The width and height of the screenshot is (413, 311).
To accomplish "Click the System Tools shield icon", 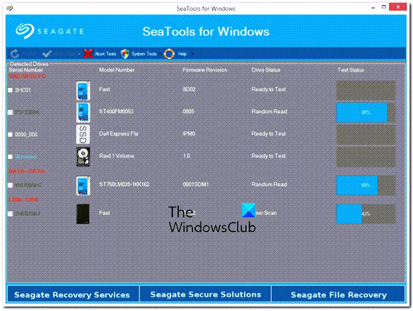I will point(125,54).
